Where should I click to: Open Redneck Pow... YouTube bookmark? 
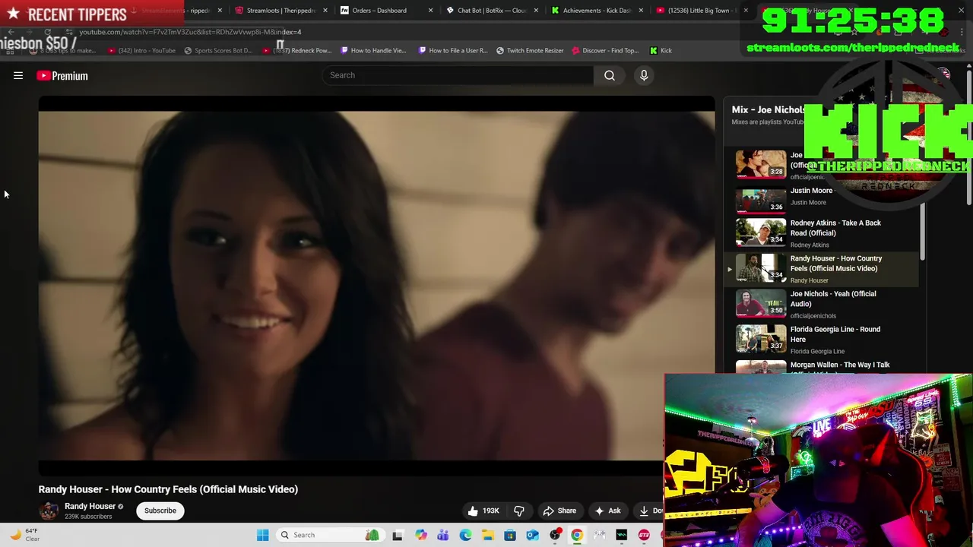tap(297, 51)
